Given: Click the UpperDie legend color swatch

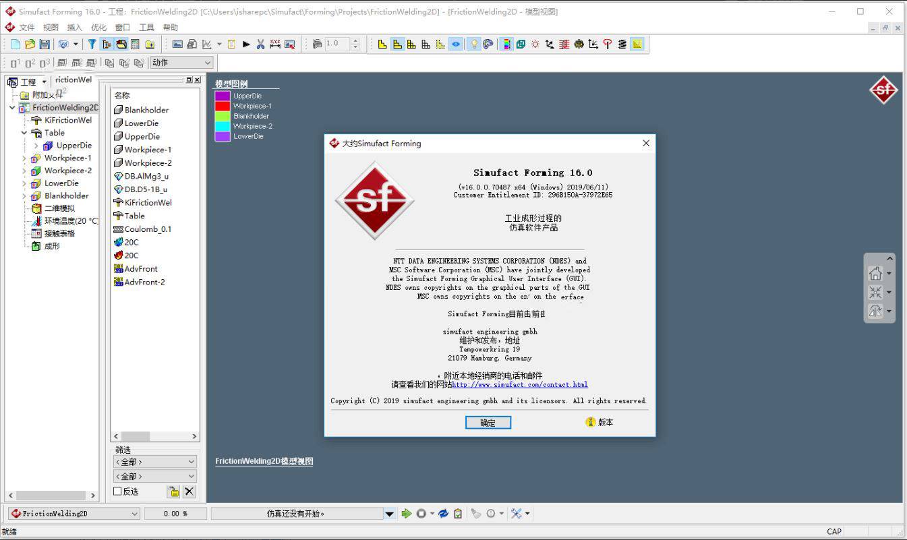Looking at the screenshot, I should [223, 96].
